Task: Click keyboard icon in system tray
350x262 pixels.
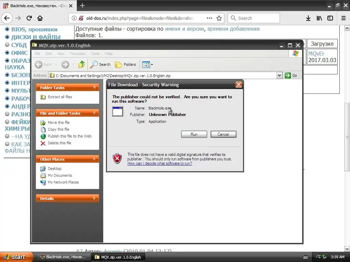Action: click(305, 257)
